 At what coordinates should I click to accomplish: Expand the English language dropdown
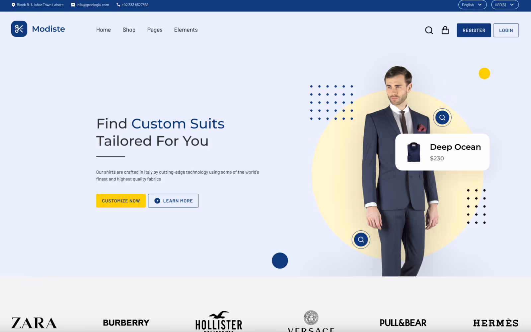point(472,5)
